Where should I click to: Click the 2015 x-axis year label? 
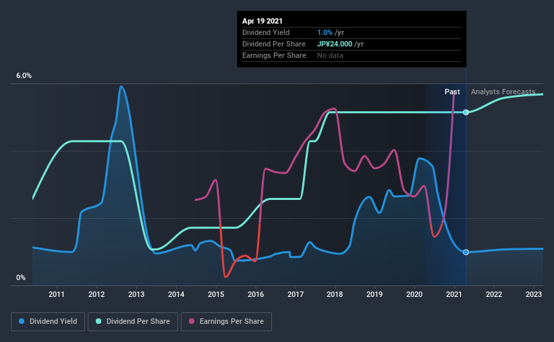pyautogui.click(x=215, y=294)
